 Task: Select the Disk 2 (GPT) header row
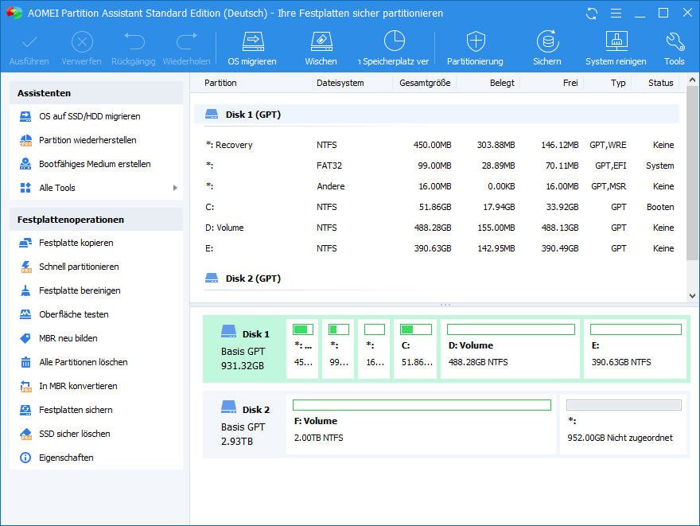coord(437,279)
